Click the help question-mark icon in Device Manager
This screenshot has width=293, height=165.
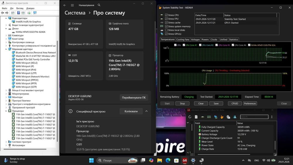[x=18, y=13]
